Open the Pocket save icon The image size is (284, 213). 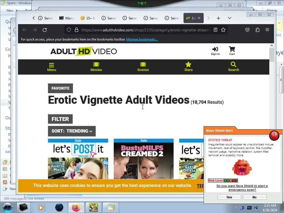(x=247, y=30)
